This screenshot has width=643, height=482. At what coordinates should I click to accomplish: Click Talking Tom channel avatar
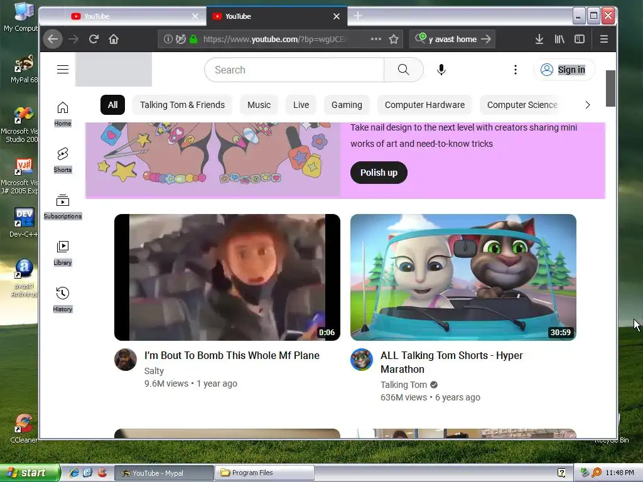pos(362,360)
